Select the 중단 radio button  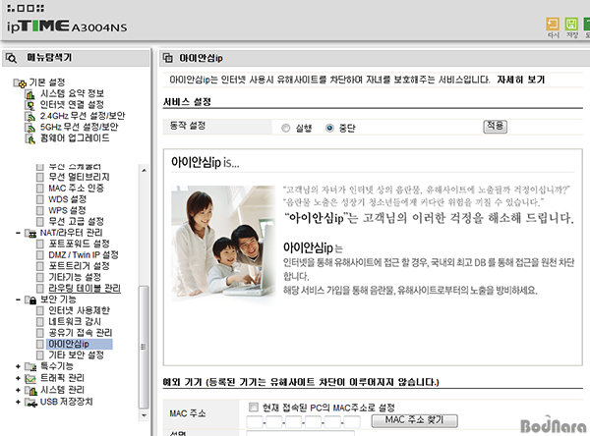point(329,129)
